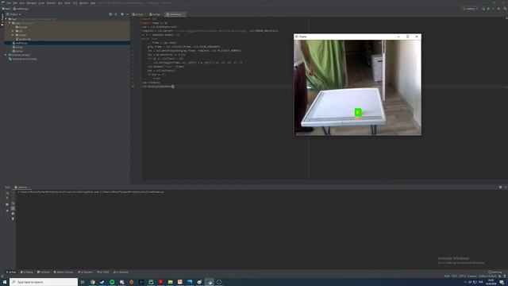This screenshot has height=286, width=508.
Task: Click the Debug bug icon in top toolbar
Action: (488, 9)
